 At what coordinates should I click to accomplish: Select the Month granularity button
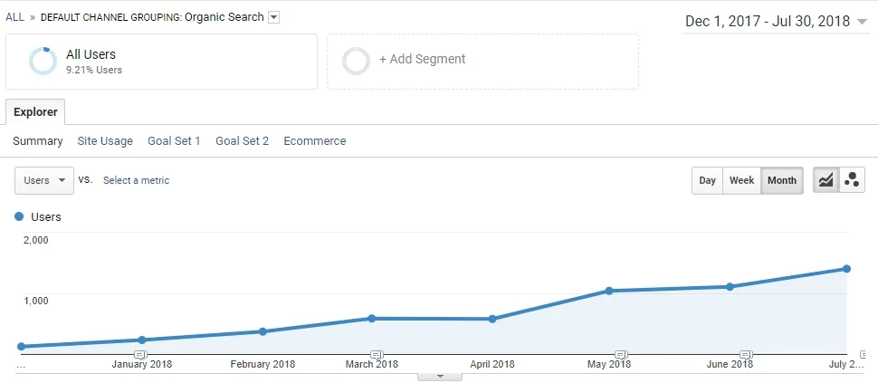tap(782, 180)
